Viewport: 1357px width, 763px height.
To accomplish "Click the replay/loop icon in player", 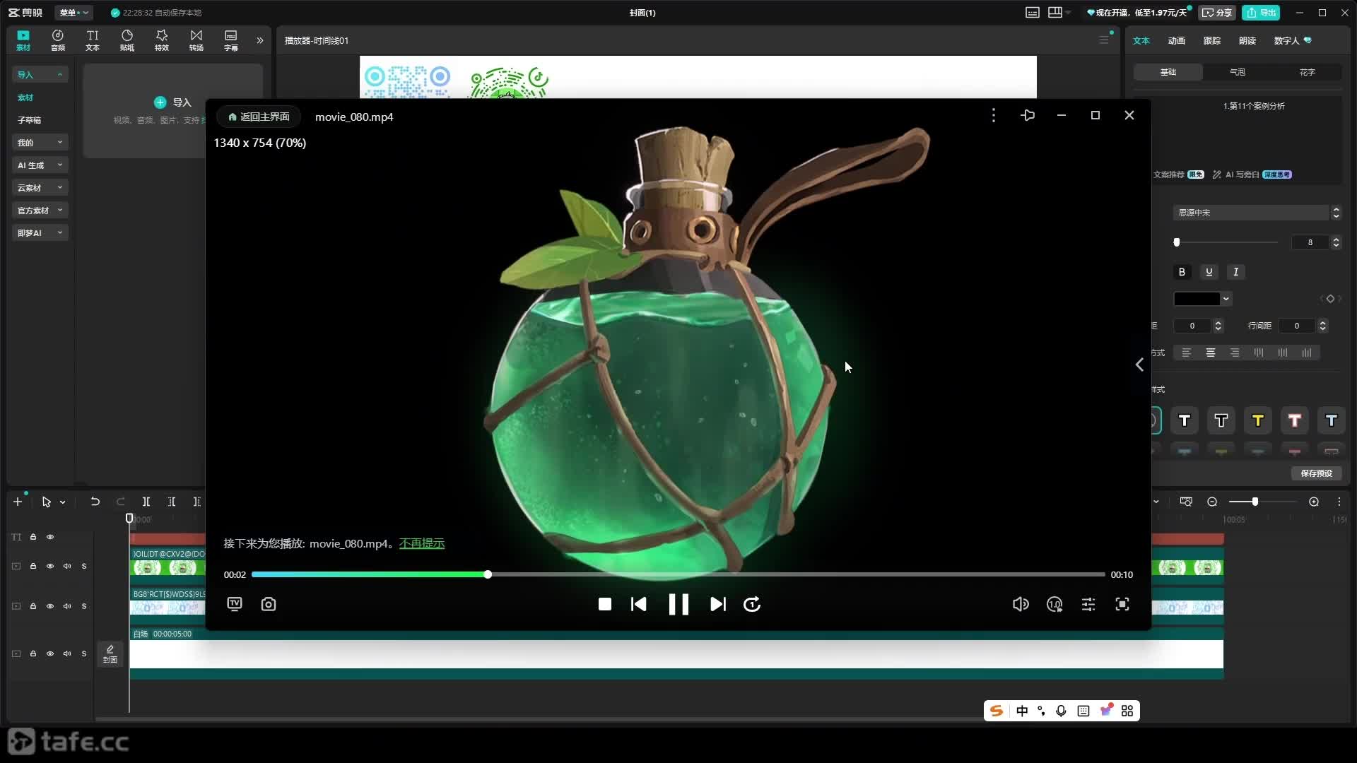I will point(752,604).
